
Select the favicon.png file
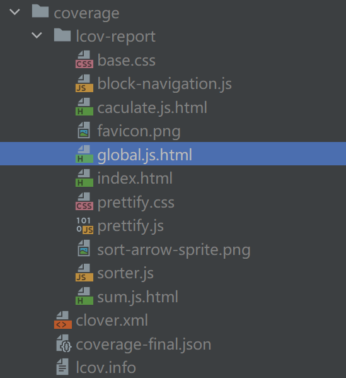(139, 131)
